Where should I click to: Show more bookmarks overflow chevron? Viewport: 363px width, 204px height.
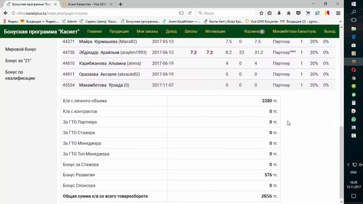tap(340, 22)
